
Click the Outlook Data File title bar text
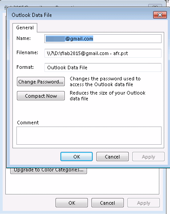point(32,15)
